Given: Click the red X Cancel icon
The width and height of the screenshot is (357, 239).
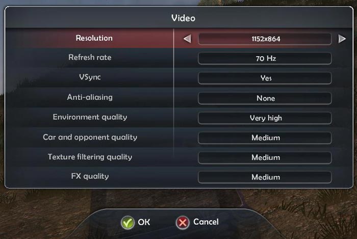Looking at the screenshot, I should (183, 222).
